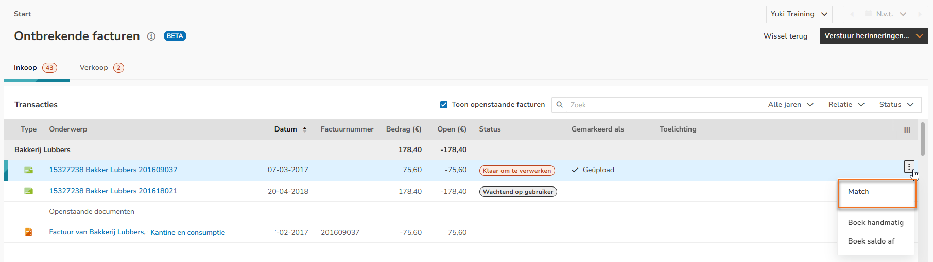
Task: Click the Datum sort arrow icon
Action: (x=305, y=129)
